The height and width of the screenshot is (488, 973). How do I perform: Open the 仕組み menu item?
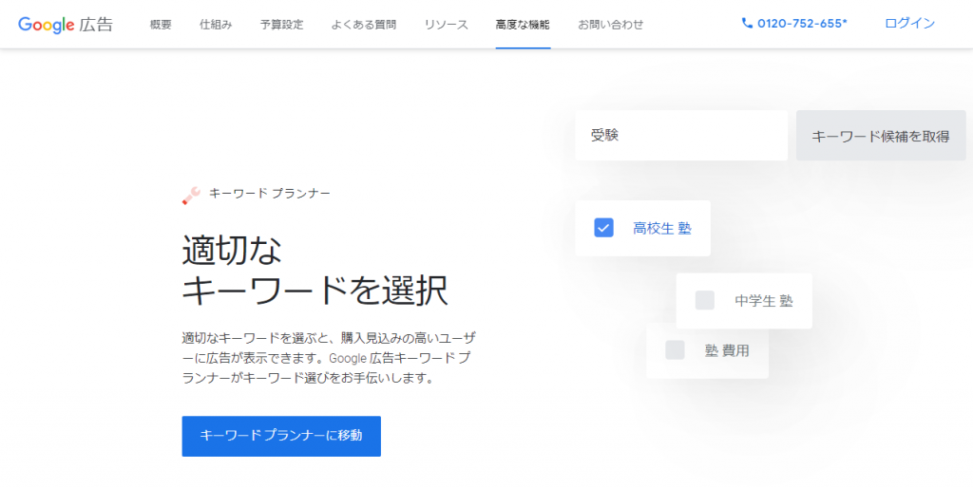[216, 25]
